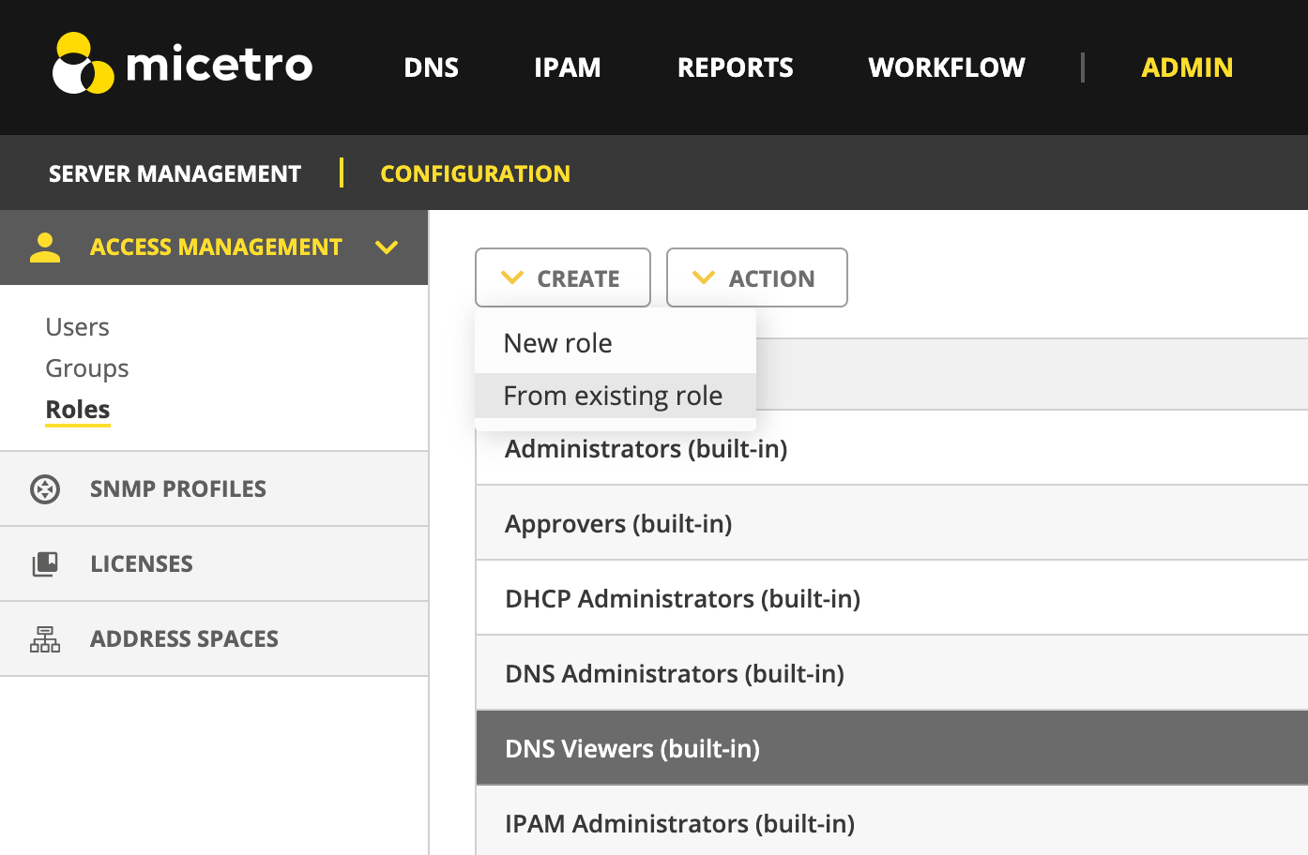Open the Reports navigation tab
Screen dimensions: 1308x855
735,67
